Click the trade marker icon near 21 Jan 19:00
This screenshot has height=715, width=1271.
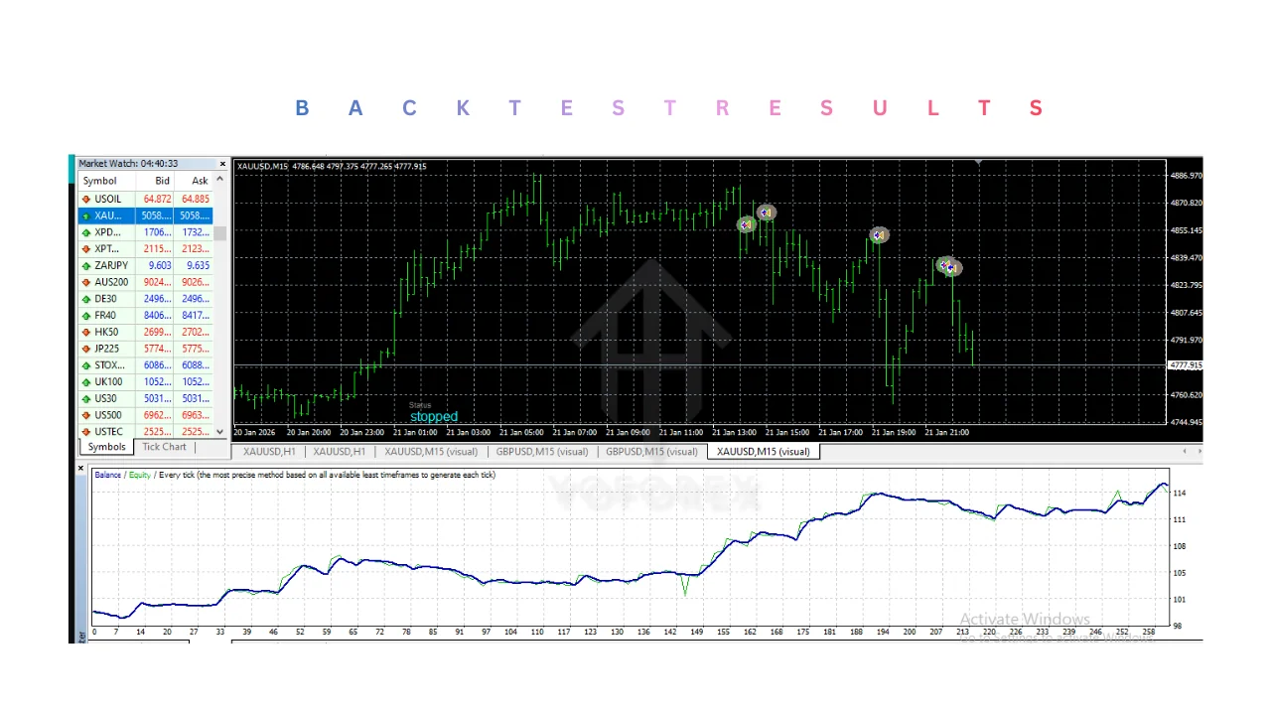click(879, 235)
